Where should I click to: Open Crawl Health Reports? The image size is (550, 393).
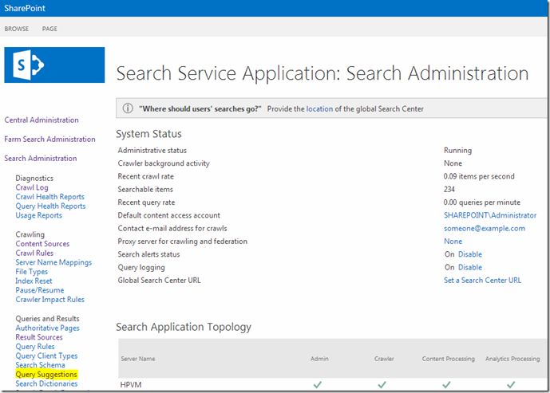(49, 197)
